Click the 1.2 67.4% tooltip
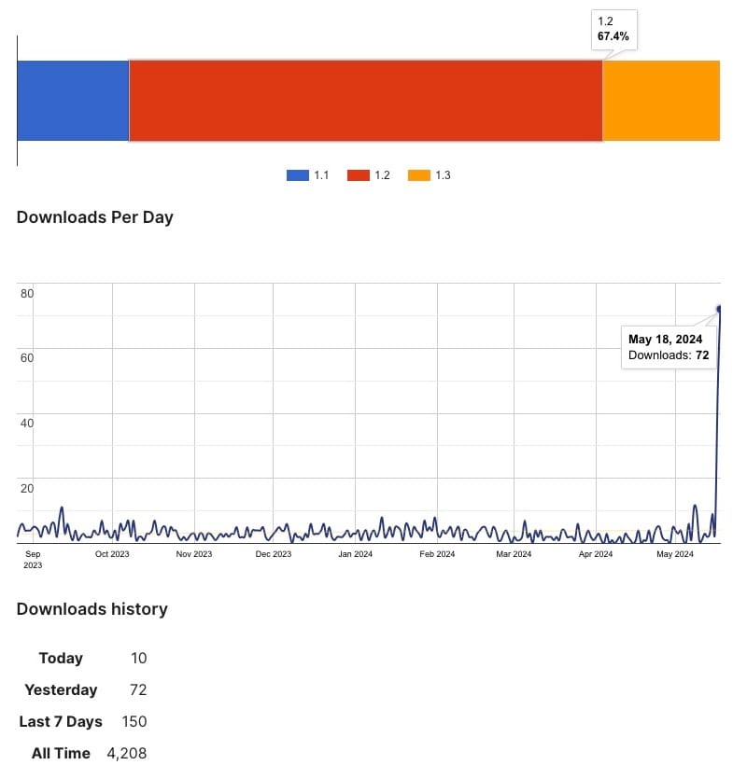Viewport: 733px width, 779px height. tap(613, 29)
